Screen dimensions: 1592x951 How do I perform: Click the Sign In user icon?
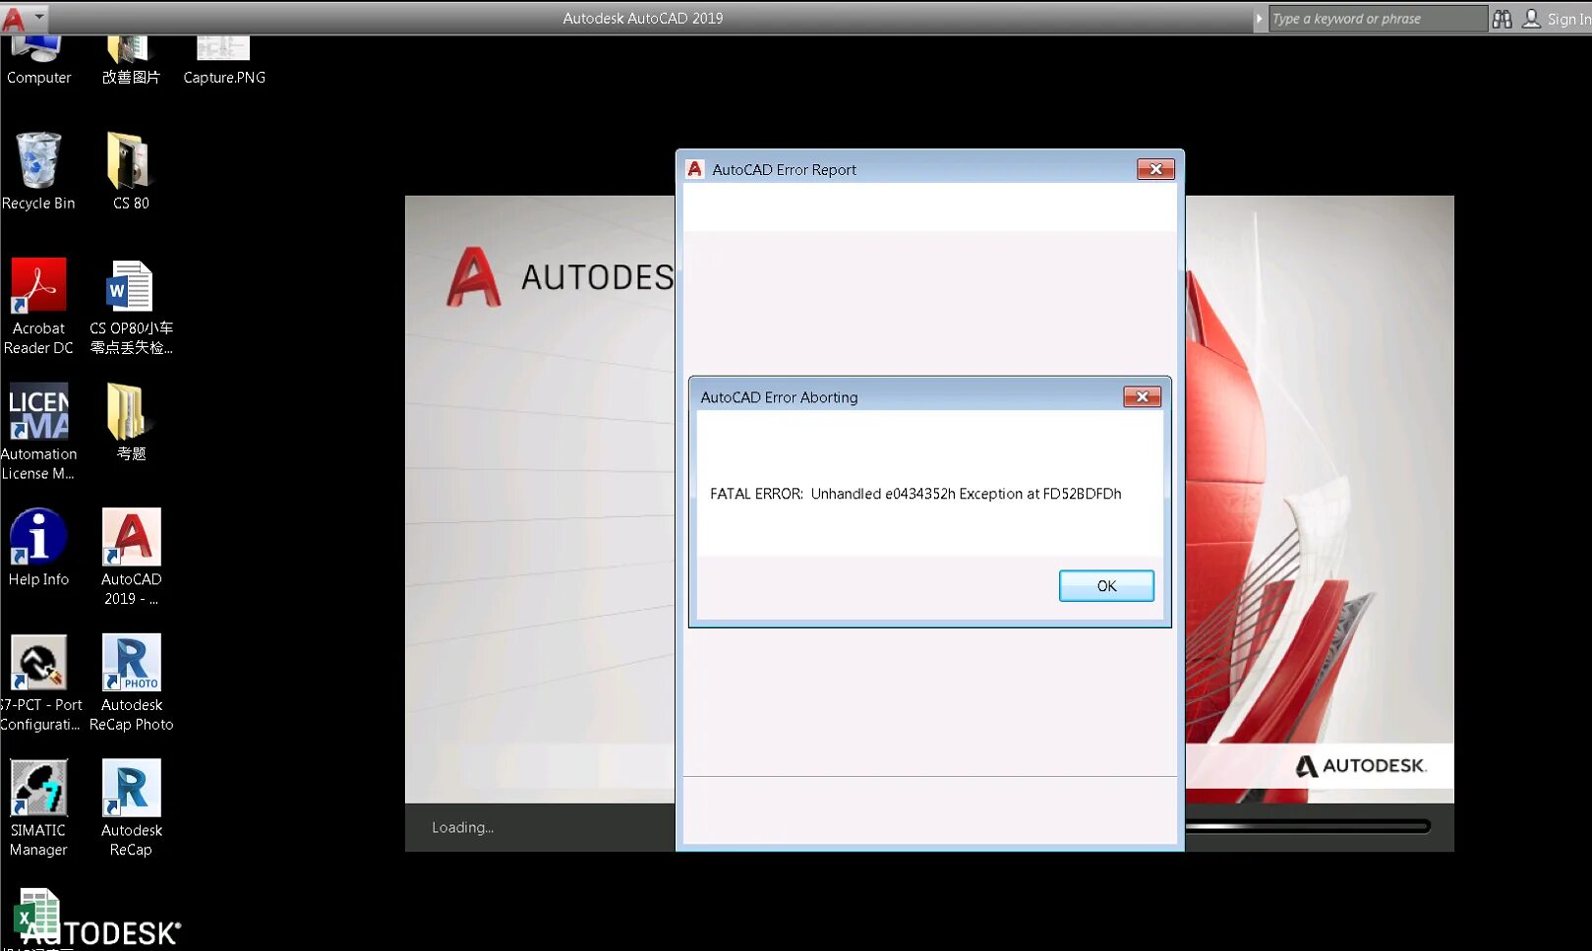pos(1531,19)
